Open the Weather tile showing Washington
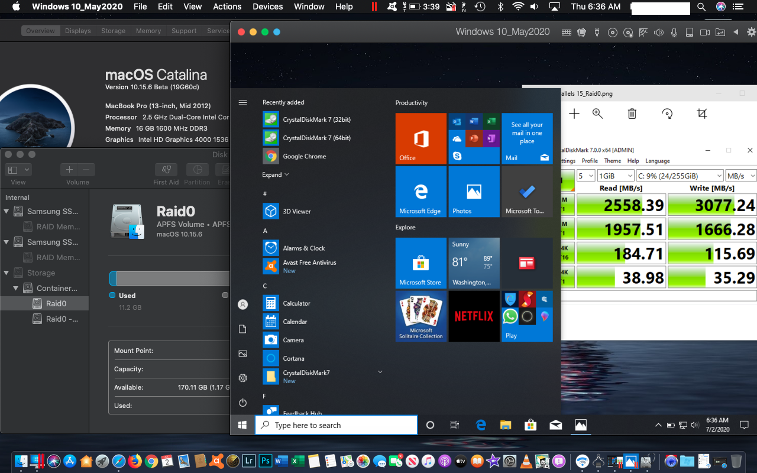 pyautogui.click(x=474, y=263)
